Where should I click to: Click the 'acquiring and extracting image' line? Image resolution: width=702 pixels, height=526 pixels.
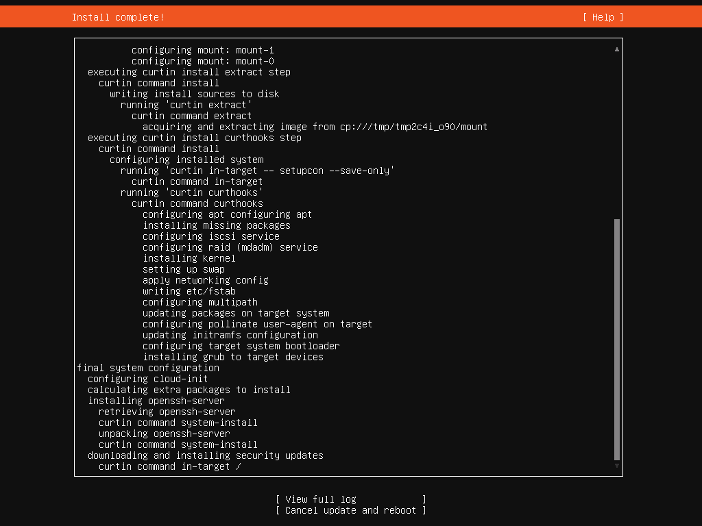click(315, 127)
